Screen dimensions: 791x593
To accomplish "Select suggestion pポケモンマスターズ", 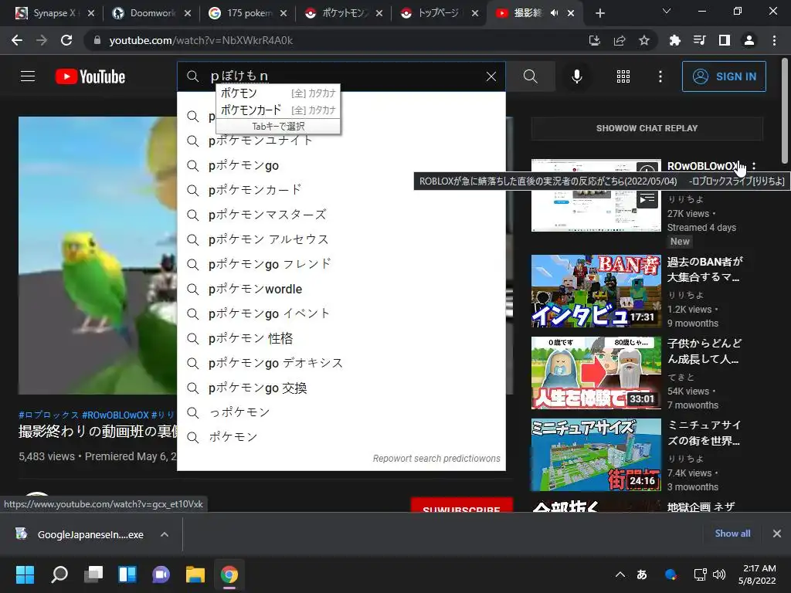I will (341, 215).
